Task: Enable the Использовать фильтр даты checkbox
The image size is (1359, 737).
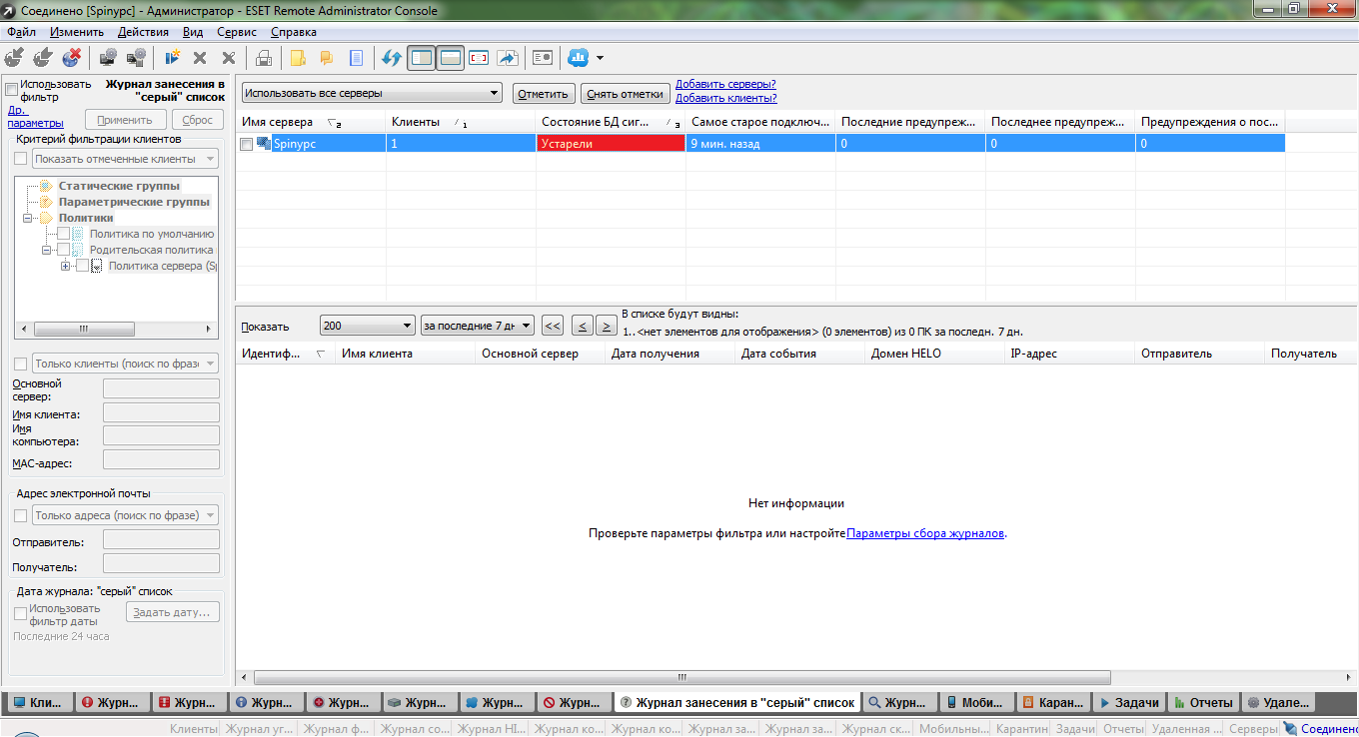Action: tap(20, 613)
